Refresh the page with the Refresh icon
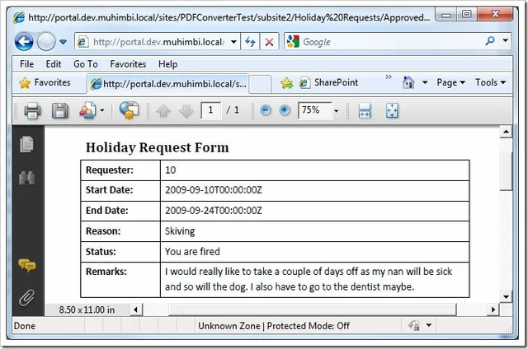Image resolution: width=528 pixels, height=349 pixels. point(250,42)
